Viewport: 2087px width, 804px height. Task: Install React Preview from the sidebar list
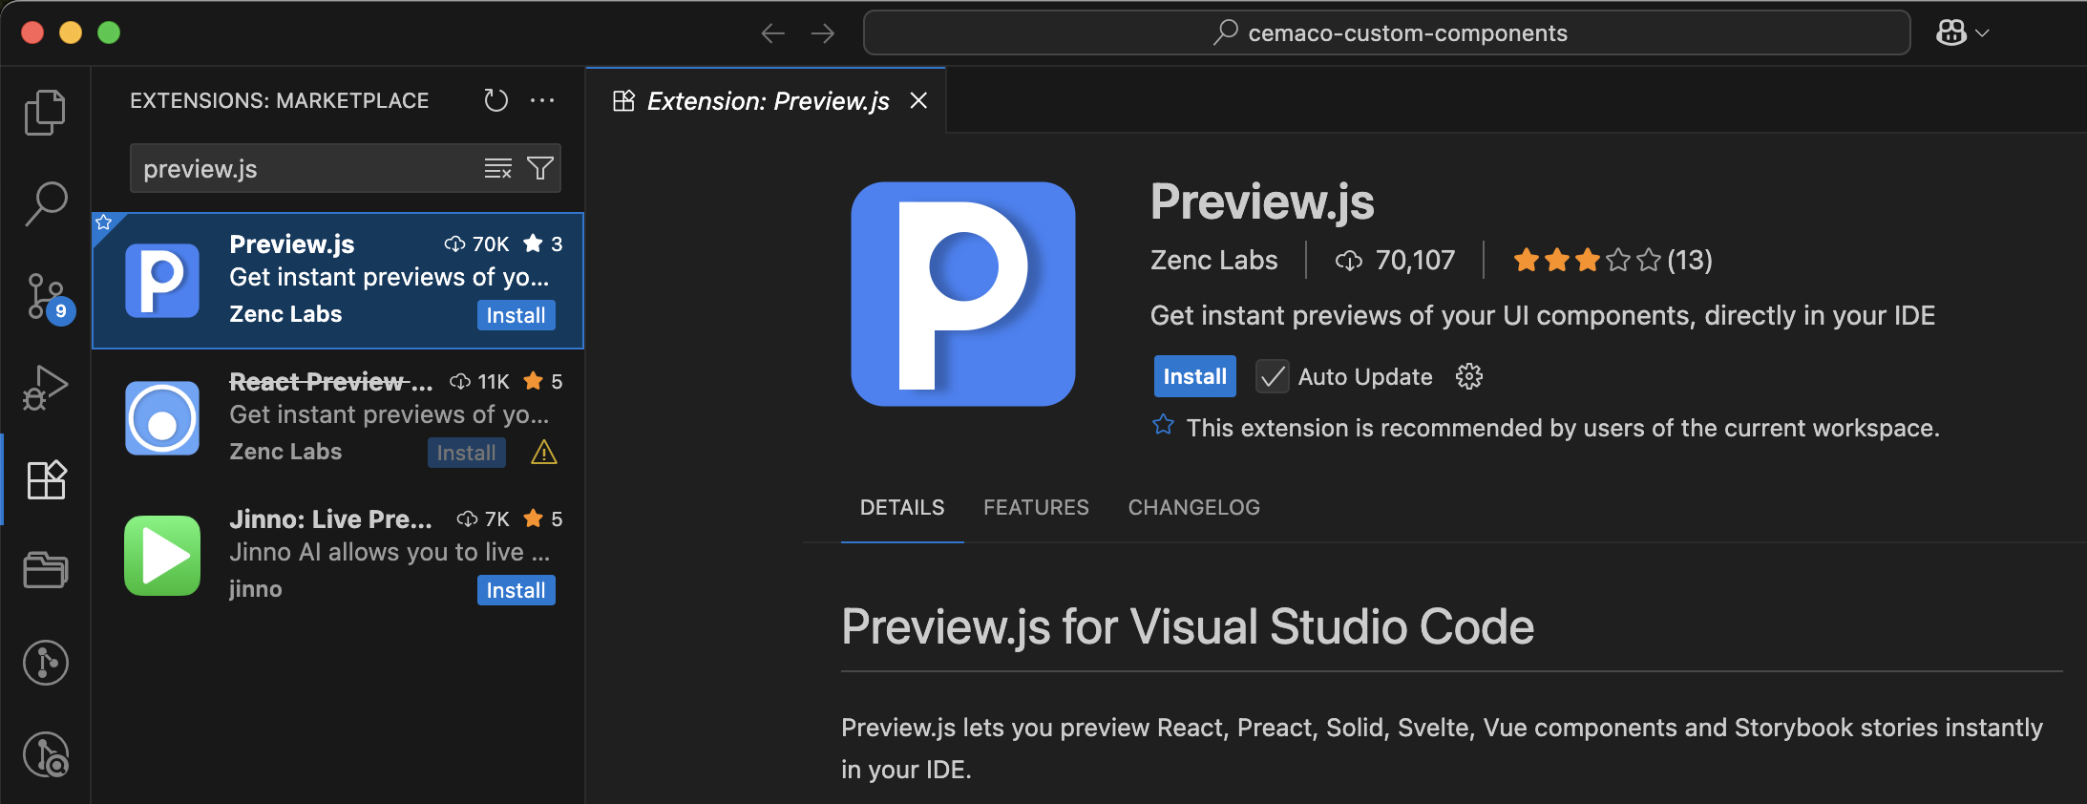pos(466,453)
